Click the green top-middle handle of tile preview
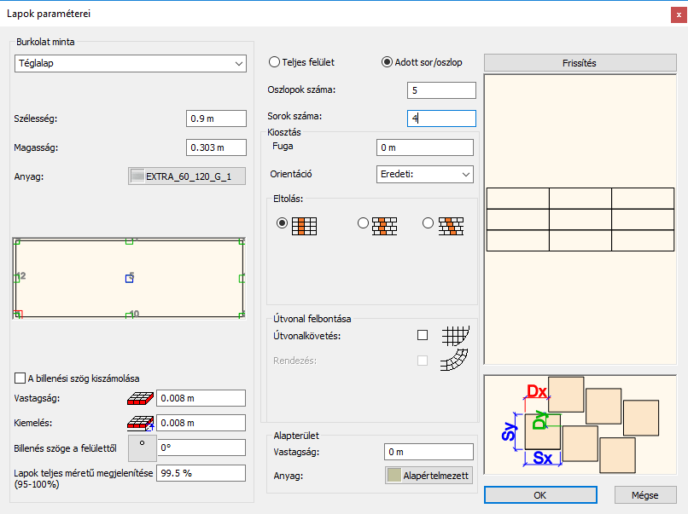Viewport: 688px width, 514px height. click(129, 241)
